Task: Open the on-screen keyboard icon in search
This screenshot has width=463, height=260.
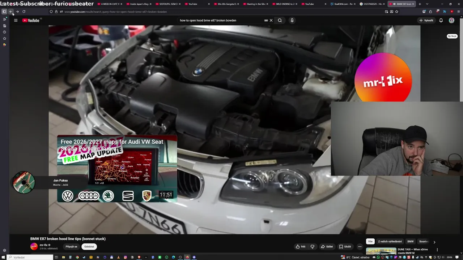Action: click(266, 20)
